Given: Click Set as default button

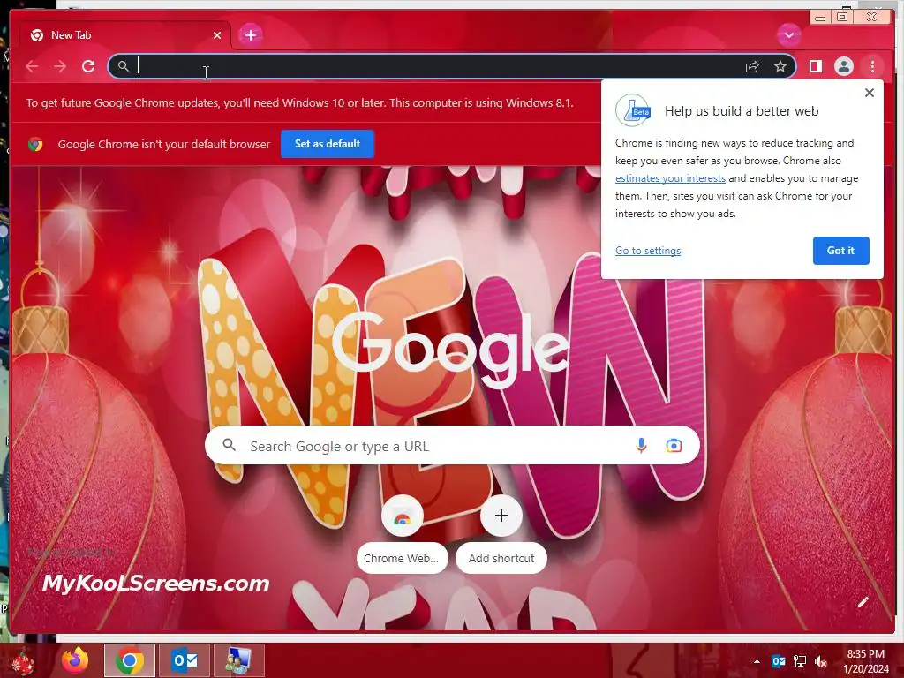Looking at the screenshot, I should [328, 144].
